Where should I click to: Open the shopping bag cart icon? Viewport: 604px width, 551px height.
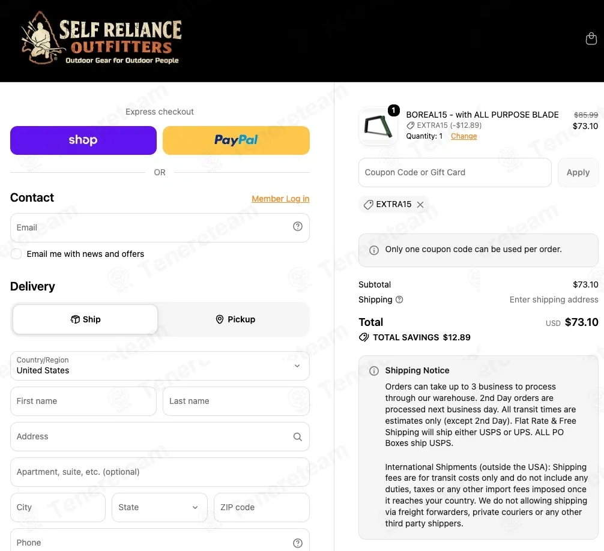[x=591, y=39]
